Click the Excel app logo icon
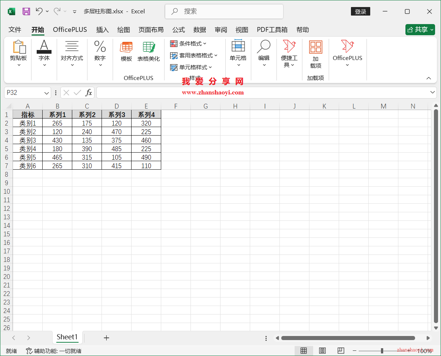The width and height of the screenshot is (441, 356). click(11, 11)
